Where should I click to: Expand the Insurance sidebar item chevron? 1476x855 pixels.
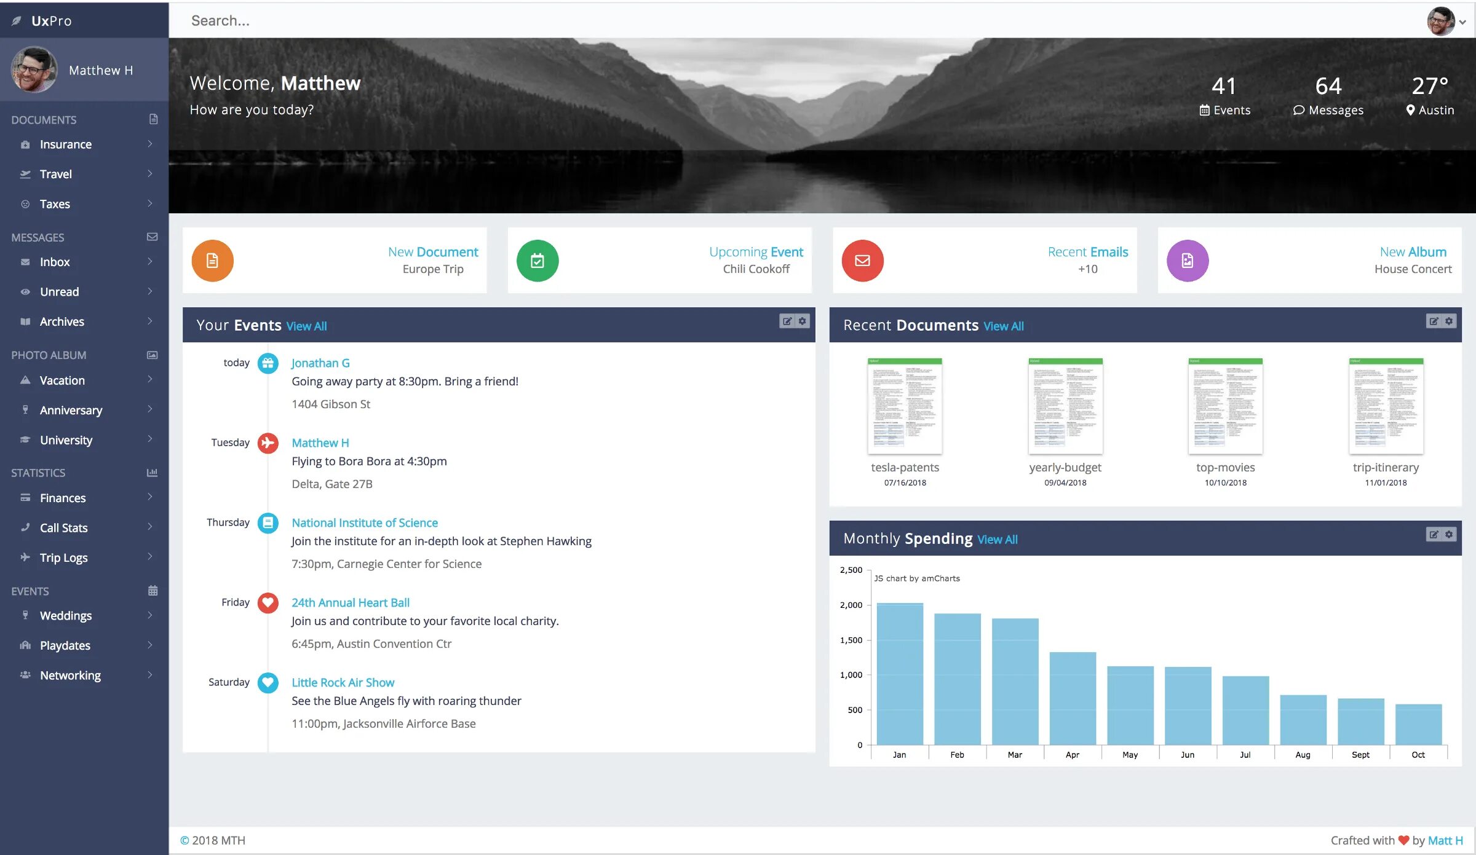[x=149, y=144]
